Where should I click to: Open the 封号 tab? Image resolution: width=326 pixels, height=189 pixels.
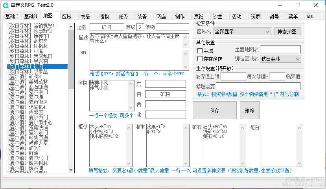[x=274, y=16]
